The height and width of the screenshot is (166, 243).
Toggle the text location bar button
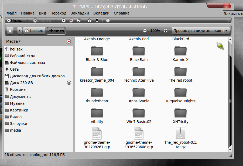10,31
